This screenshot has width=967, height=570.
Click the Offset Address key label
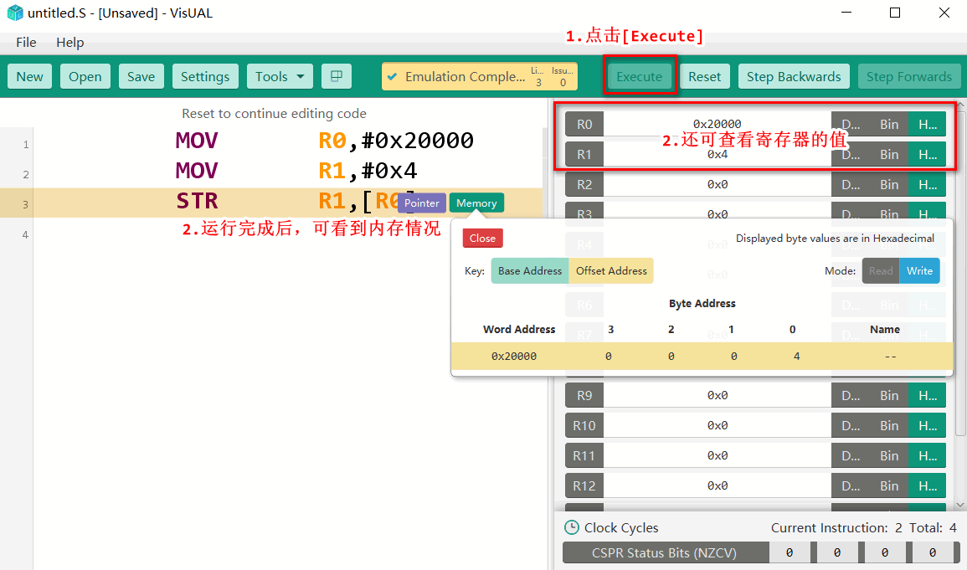coord(611,270)
